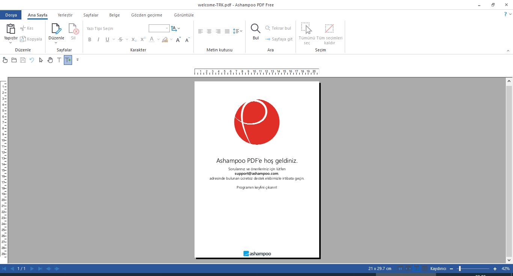513x276 pixels.
Task: Switch to Belge tab
Action: (x=115, y=15)
